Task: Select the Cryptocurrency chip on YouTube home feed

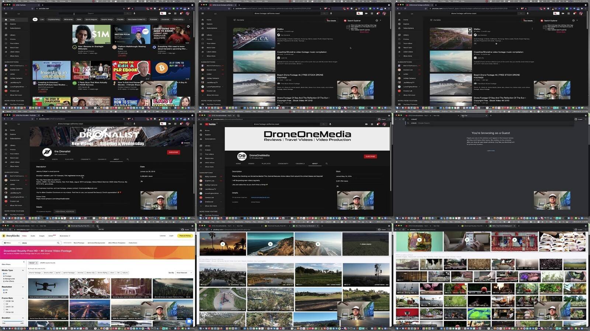Action: pos(54,20)
